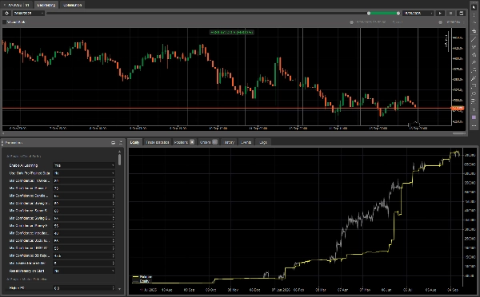480x297 pixels.
Task: Select the cursor pointer tool in right toolbar
Action: pyautogui.click(x=474, y=6)
